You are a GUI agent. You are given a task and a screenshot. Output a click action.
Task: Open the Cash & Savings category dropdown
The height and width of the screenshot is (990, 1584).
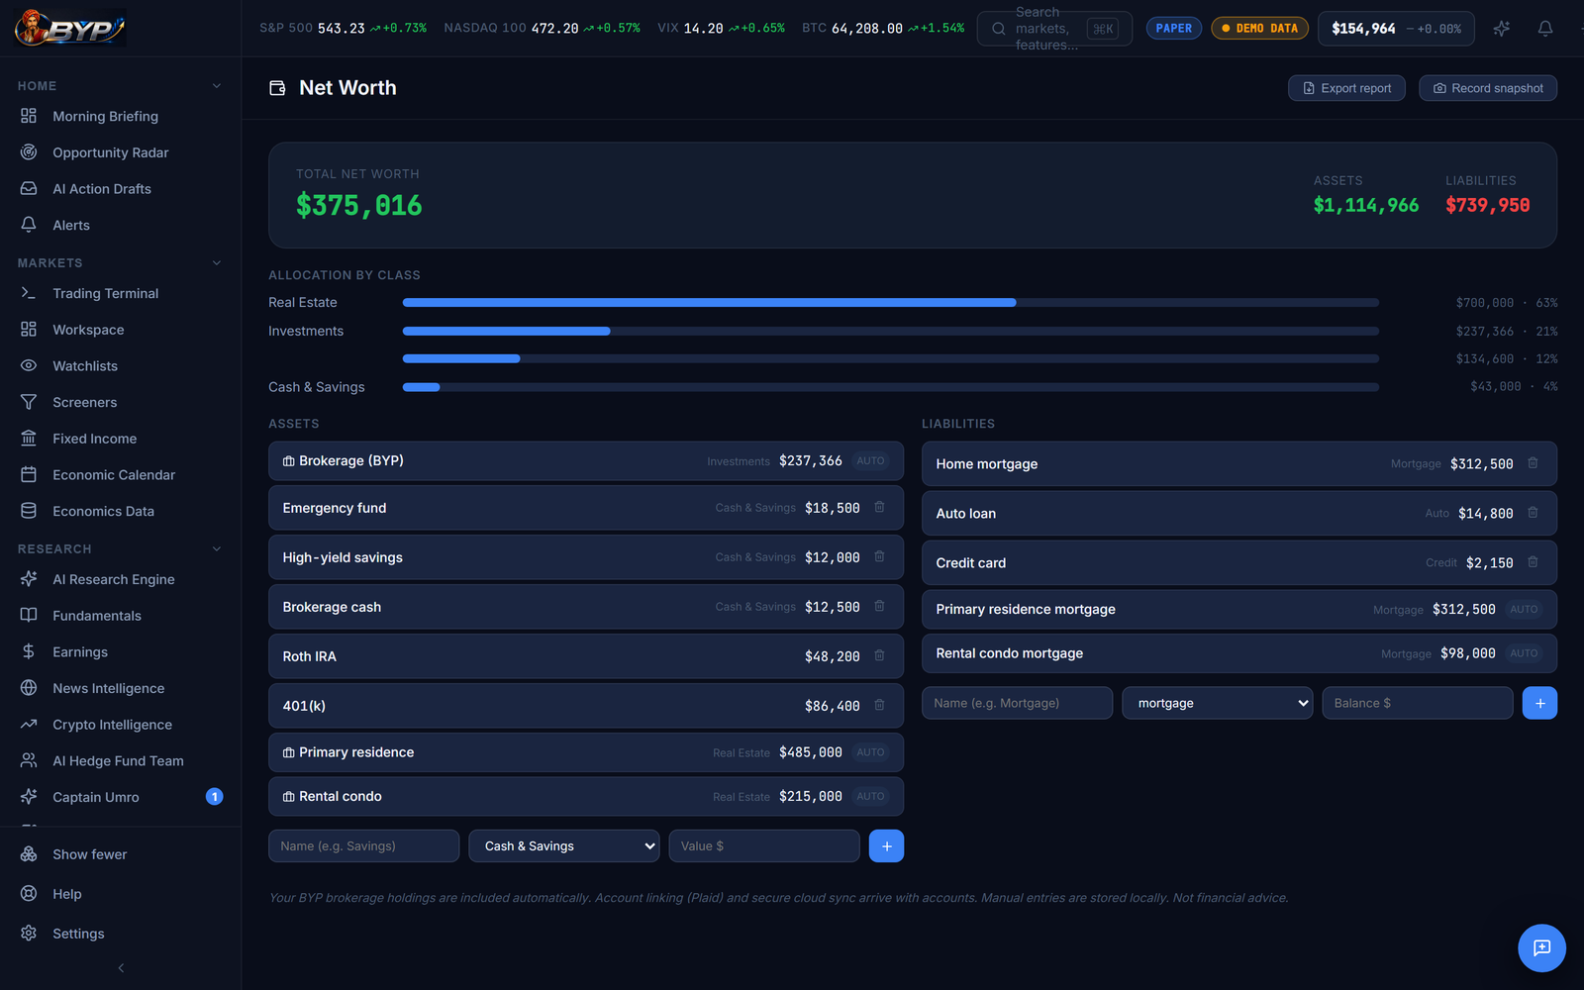(x=564, y=846)
